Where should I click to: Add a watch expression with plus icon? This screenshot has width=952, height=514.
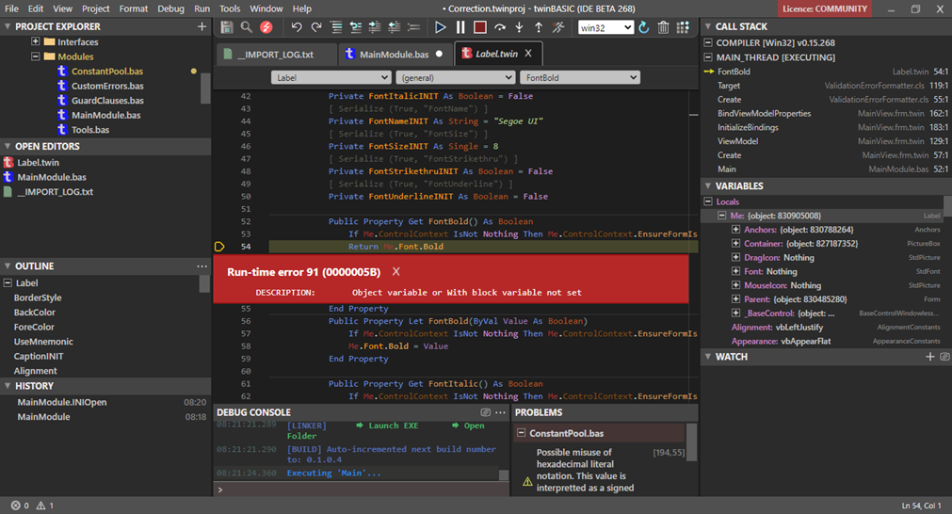929,357
